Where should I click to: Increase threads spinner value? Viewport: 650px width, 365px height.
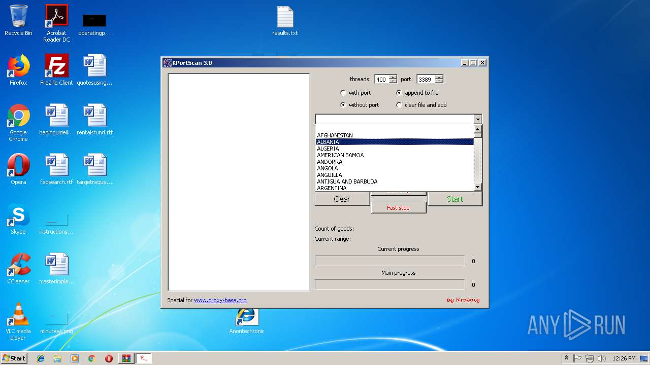pos(393,77)
